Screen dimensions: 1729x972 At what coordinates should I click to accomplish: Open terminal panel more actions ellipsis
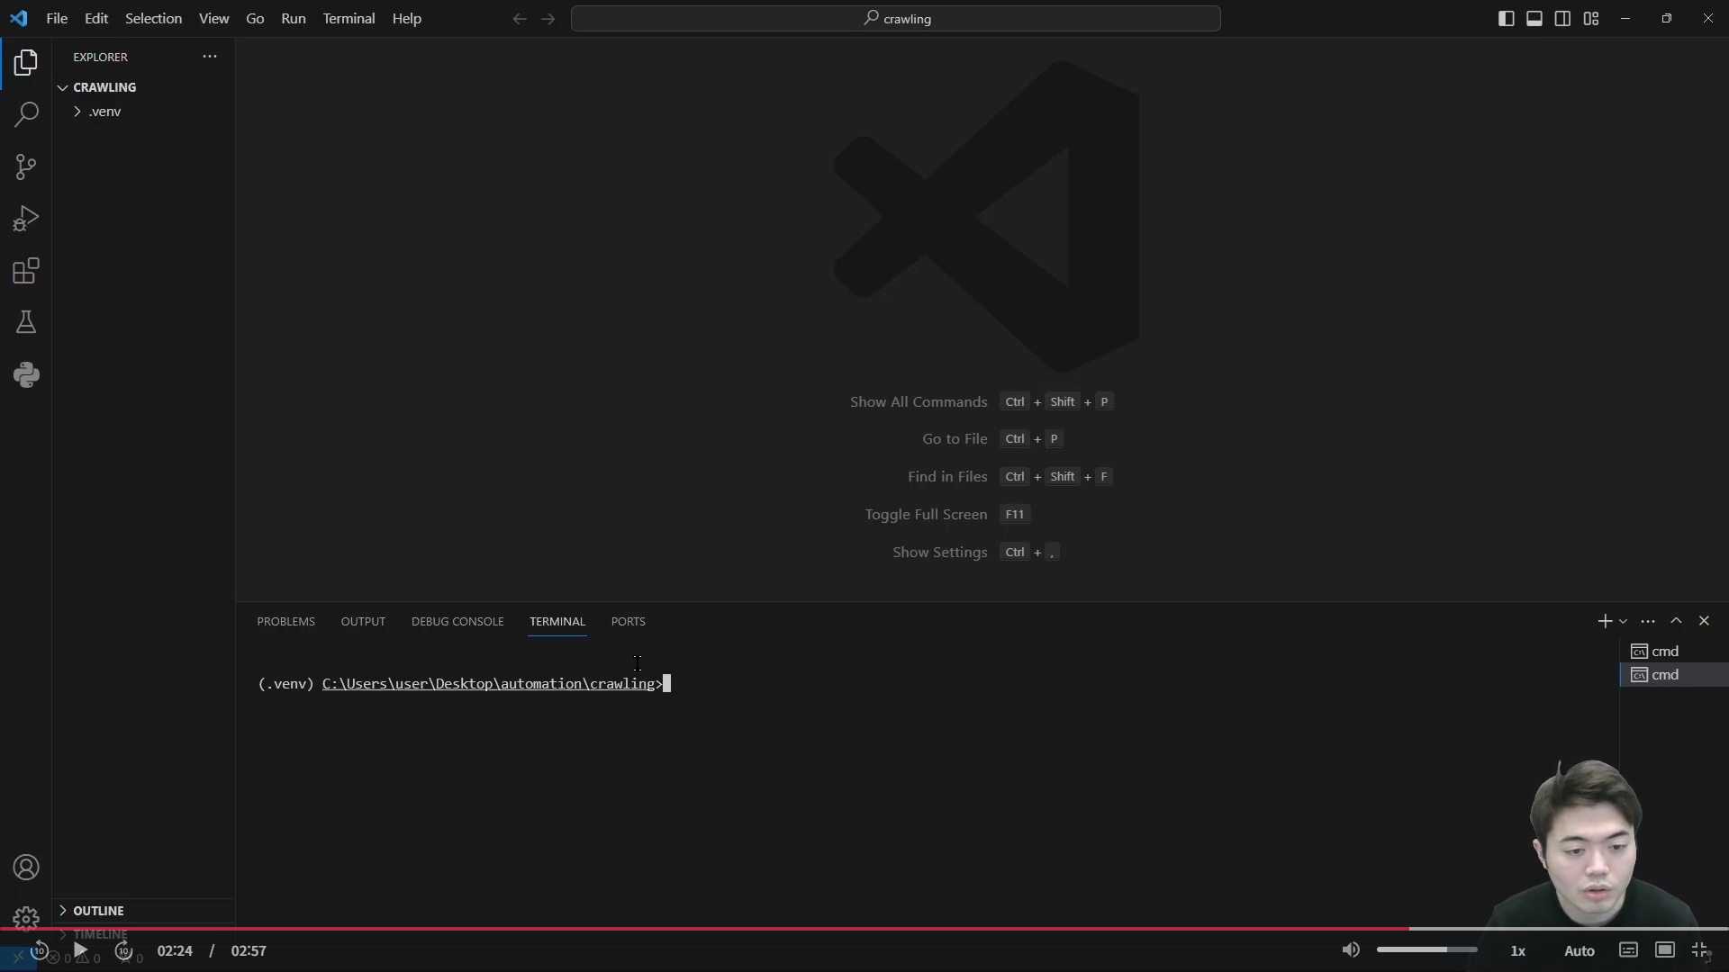1648,621
